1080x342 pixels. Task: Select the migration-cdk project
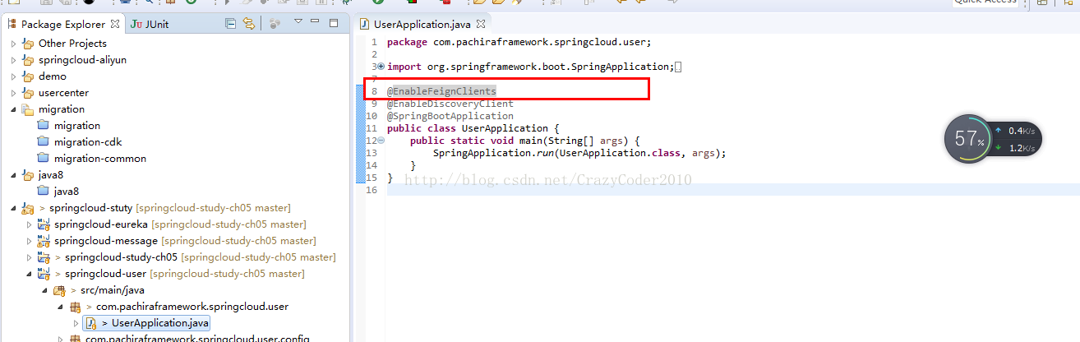point(88,141)
